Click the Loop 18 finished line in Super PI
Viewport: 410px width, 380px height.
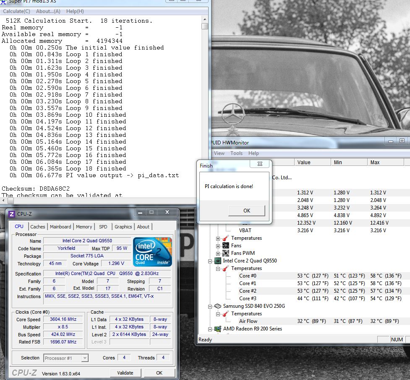68,168
